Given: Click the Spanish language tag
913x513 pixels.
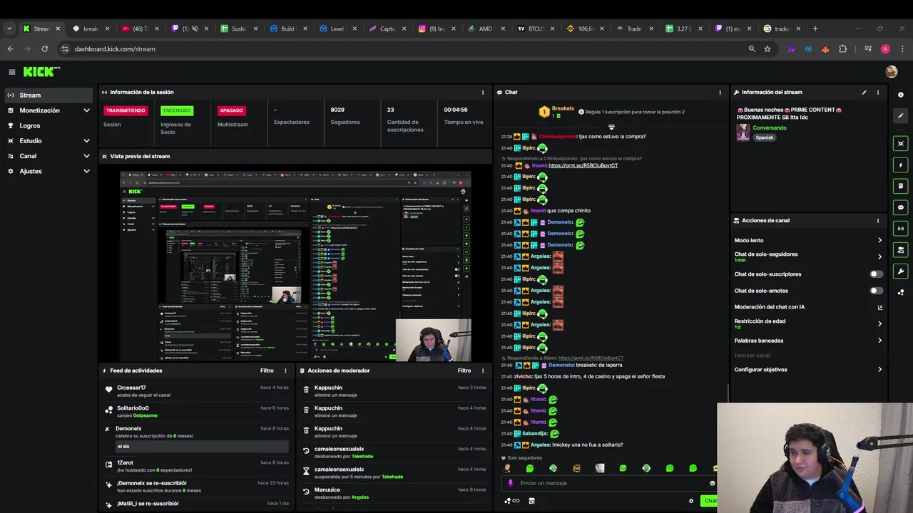Looking at the screenshot, I should tap(765, 138).
